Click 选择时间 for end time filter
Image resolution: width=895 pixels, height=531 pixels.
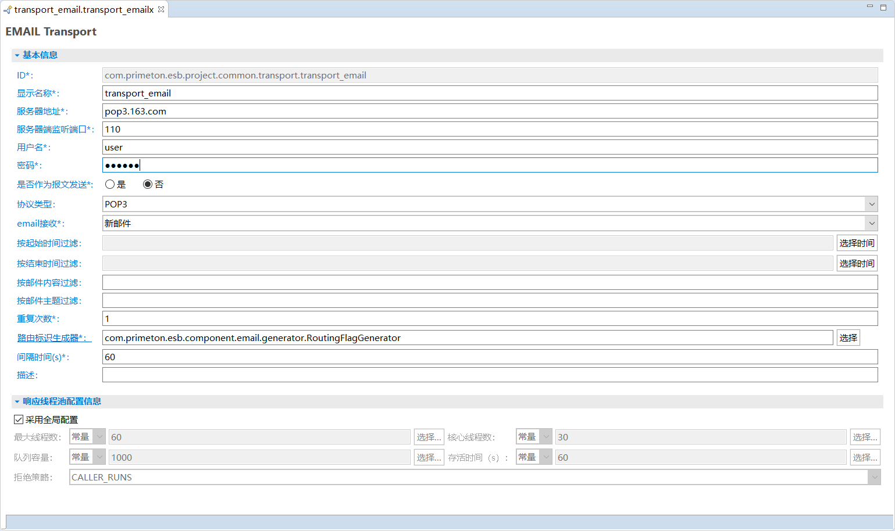coord(857,263)
